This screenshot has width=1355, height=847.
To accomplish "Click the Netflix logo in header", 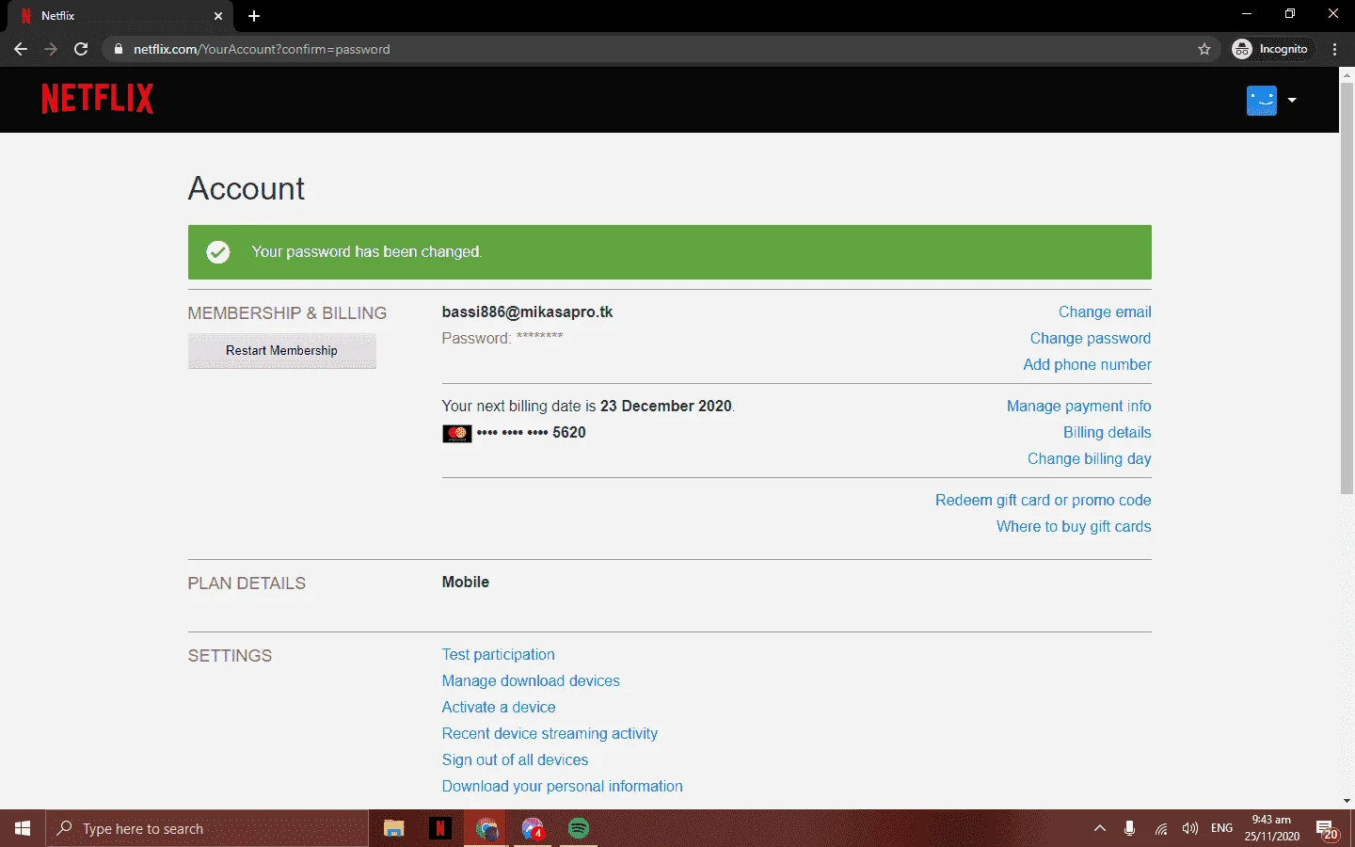I will (x=97, y=99).
